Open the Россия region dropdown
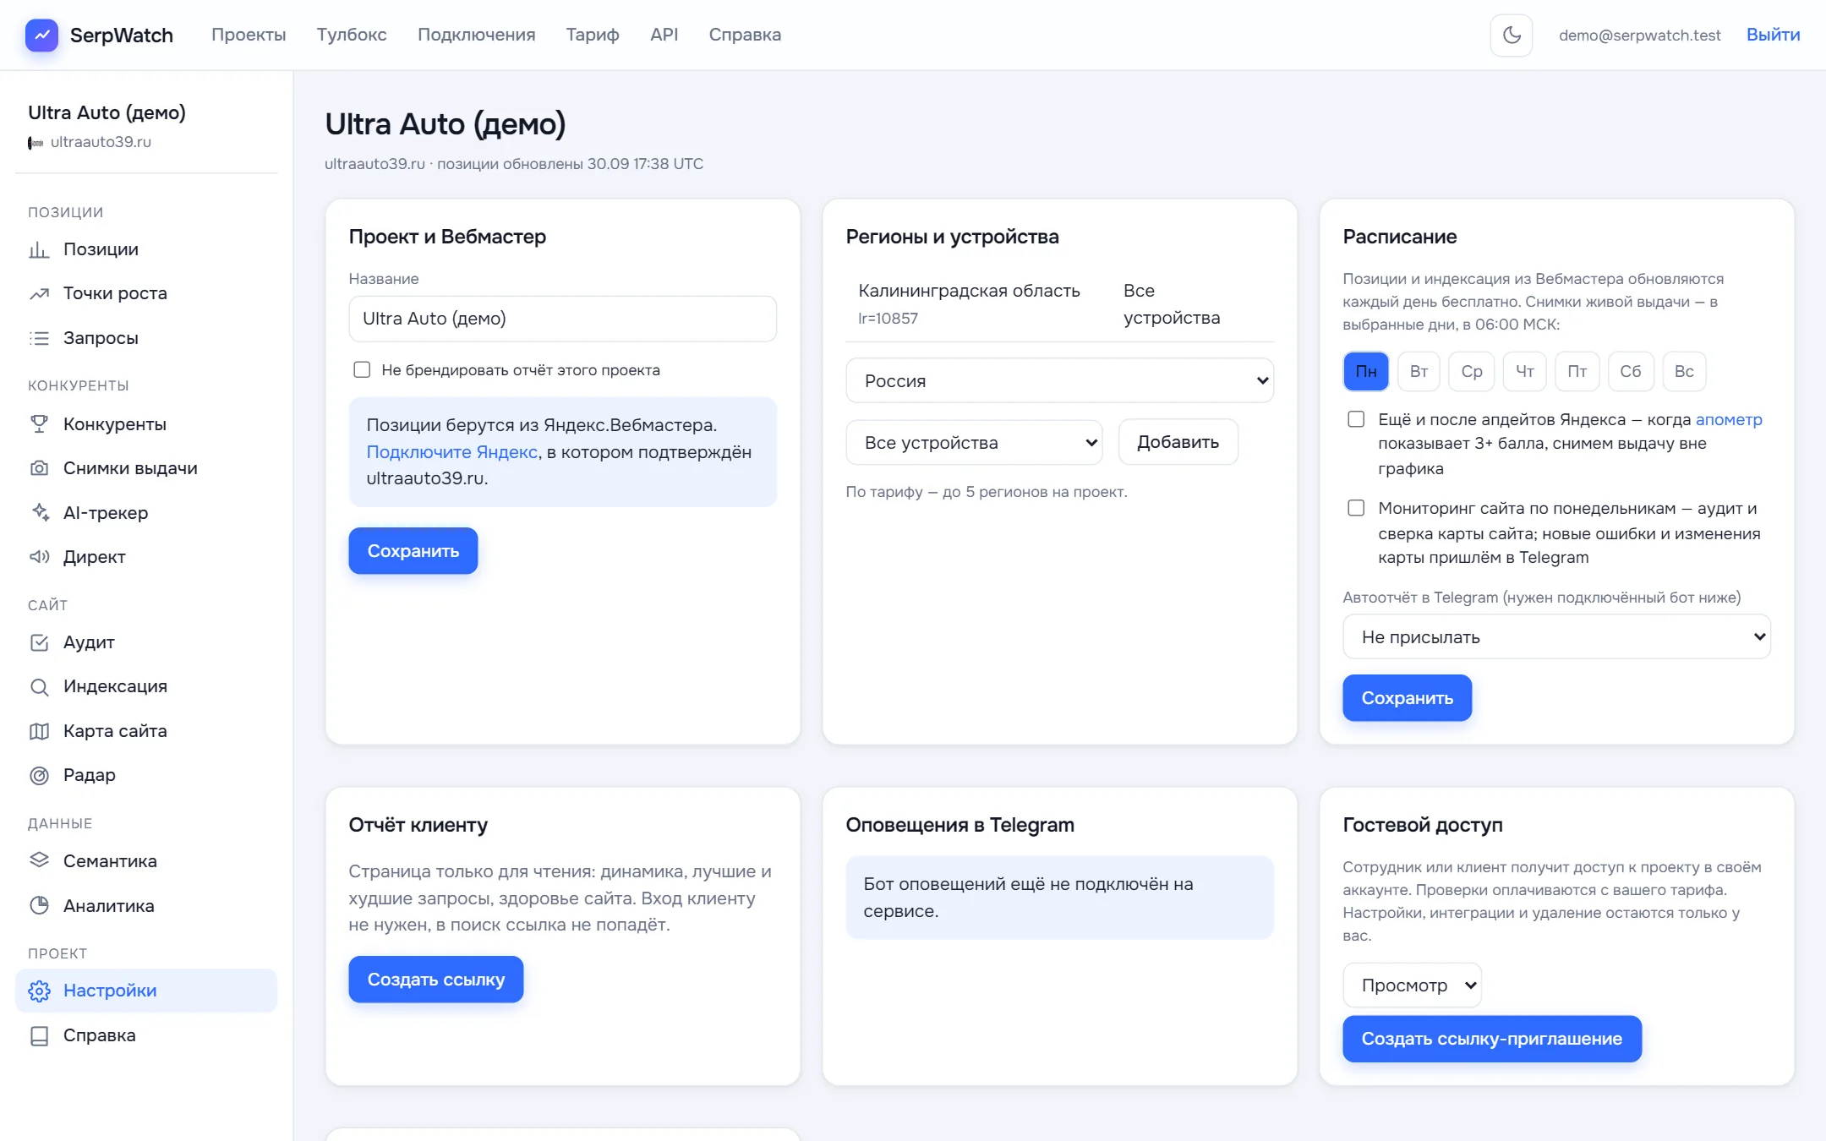This screenshot has width=1826, height=1141. [1059, 380]
